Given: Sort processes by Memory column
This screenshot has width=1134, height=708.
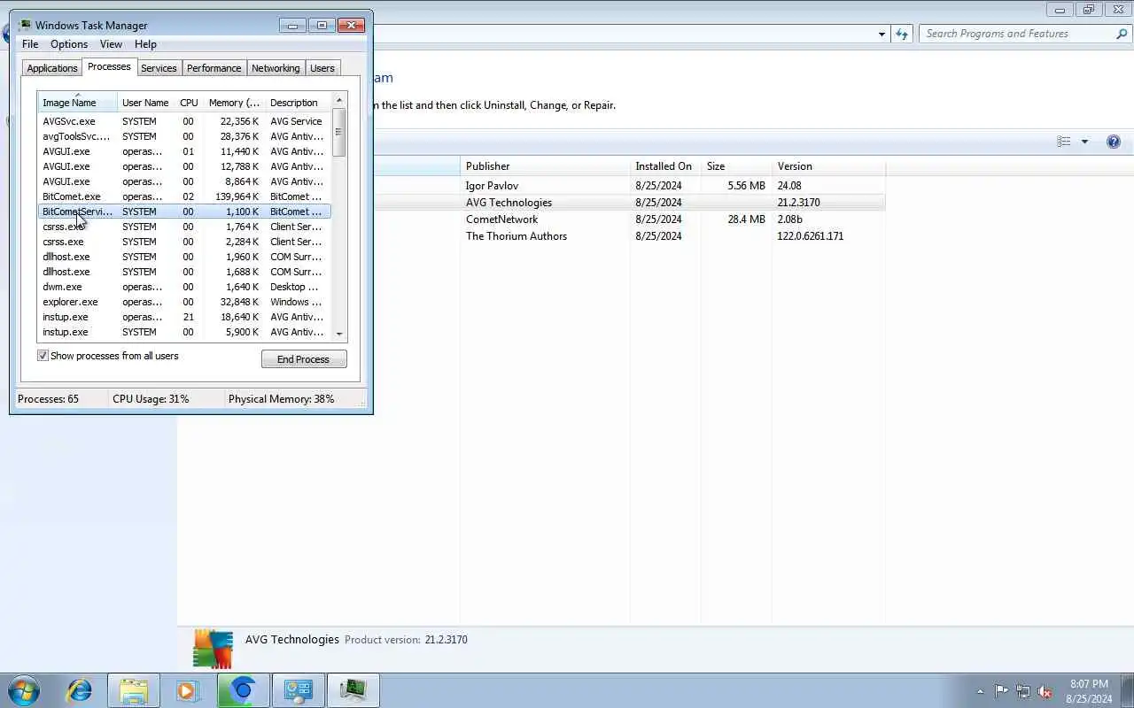Looking at the screenshot, I should (234, 103).
